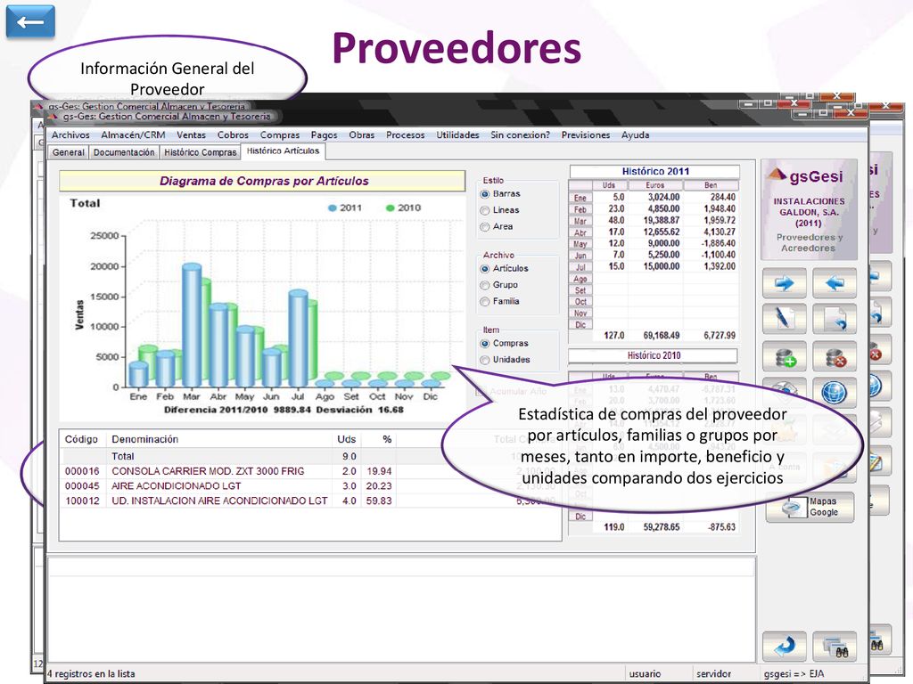Click the Mar 2011 blue bar
The image size is (913, 684).
[x=192, y=324]
